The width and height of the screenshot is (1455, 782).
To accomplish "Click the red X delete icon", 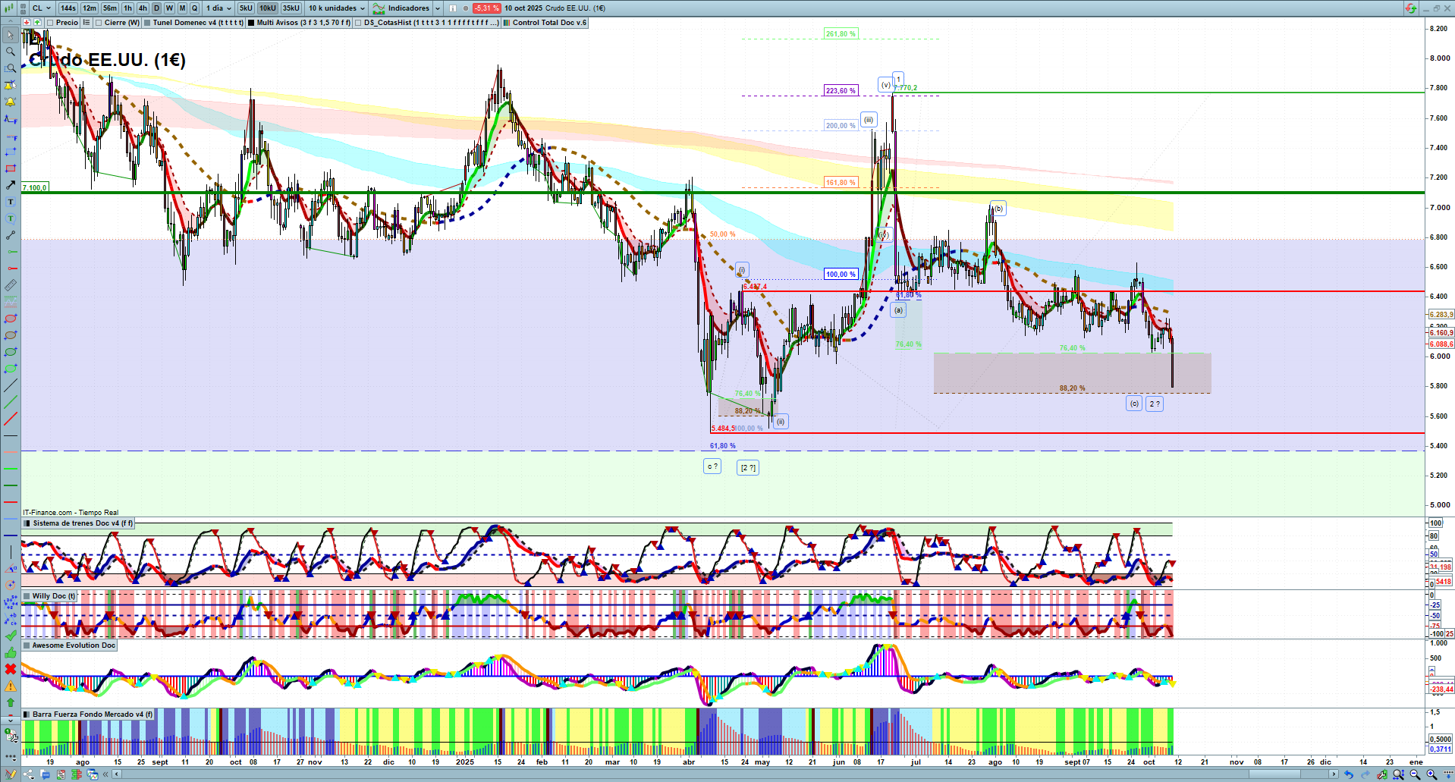I will coord(11,669).
